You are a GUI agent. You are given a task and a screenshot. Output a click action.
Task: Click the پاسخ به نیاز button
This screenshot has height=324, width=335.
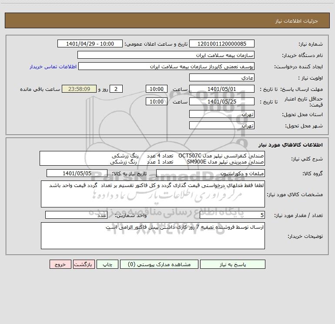[232, 264]
